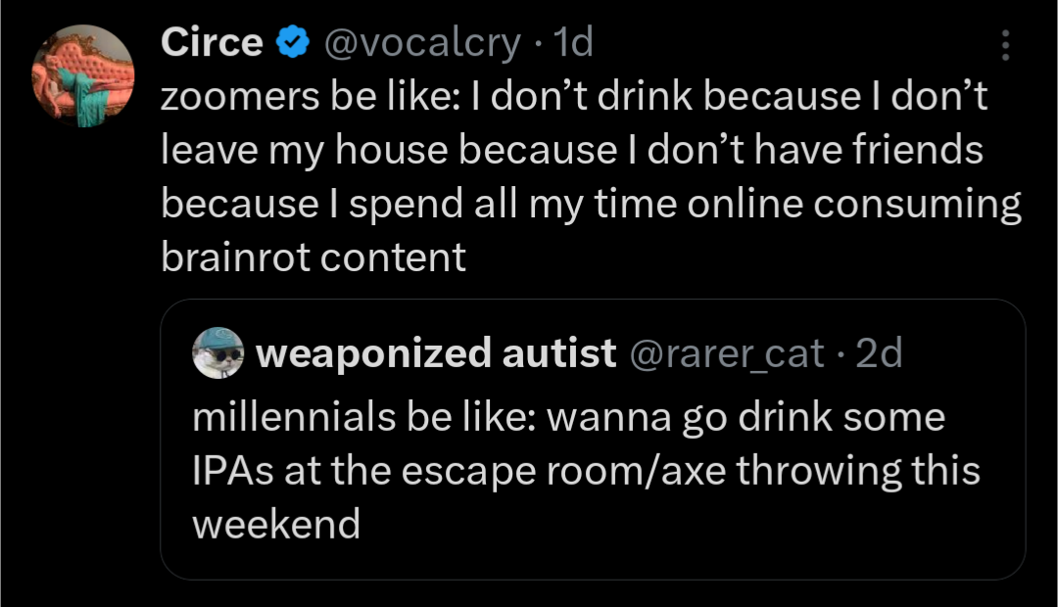Click the cat avatar in quoted tweet
Screen dimensions: 1058x607
pos(218,353)
